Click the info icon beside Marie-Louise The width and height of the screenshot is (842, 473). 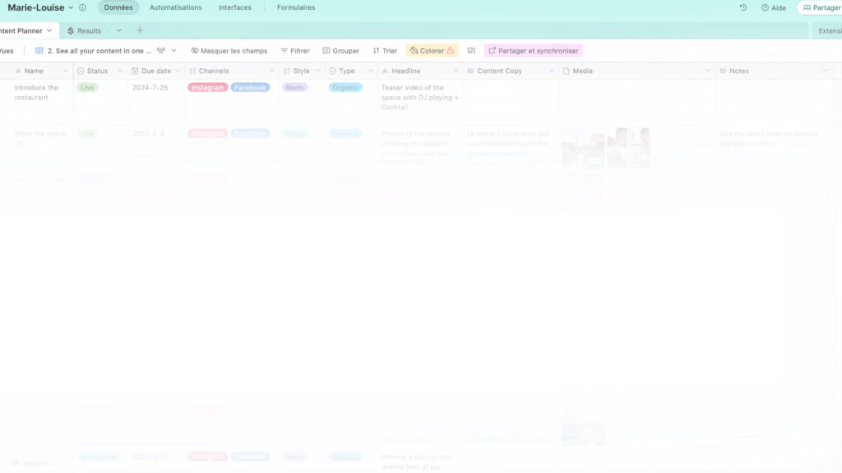(82, 7)
